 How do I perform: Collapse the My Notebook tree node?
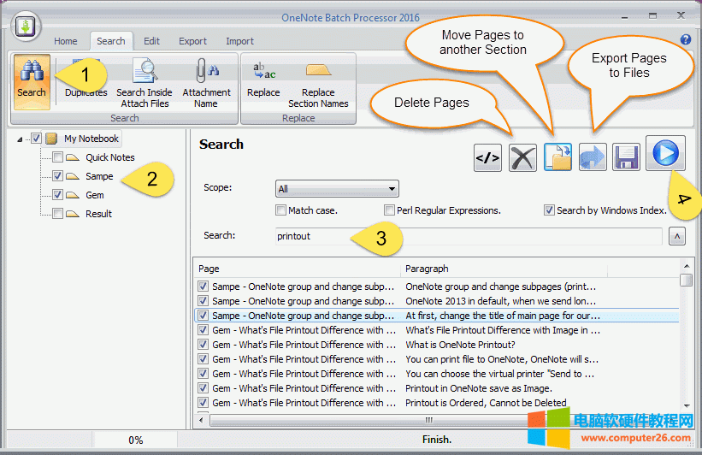tap(20, 139)
